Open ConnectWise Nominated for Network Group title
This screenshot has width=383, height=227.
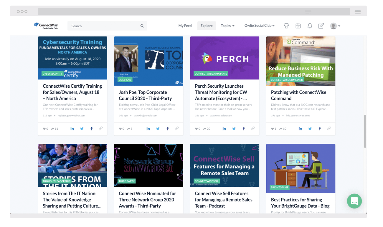click(147, 200)
